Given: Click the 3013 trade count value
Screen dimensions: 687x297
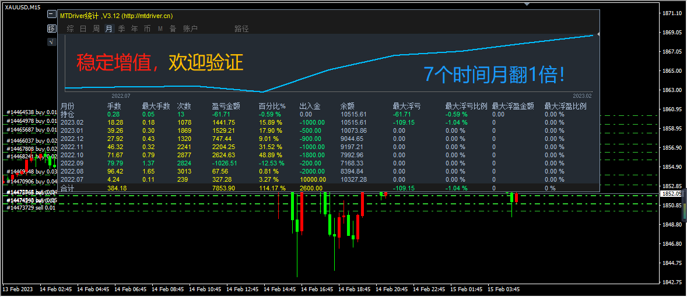Looking at the screenshot, I should pyautogui.click(x=184, y=171).
